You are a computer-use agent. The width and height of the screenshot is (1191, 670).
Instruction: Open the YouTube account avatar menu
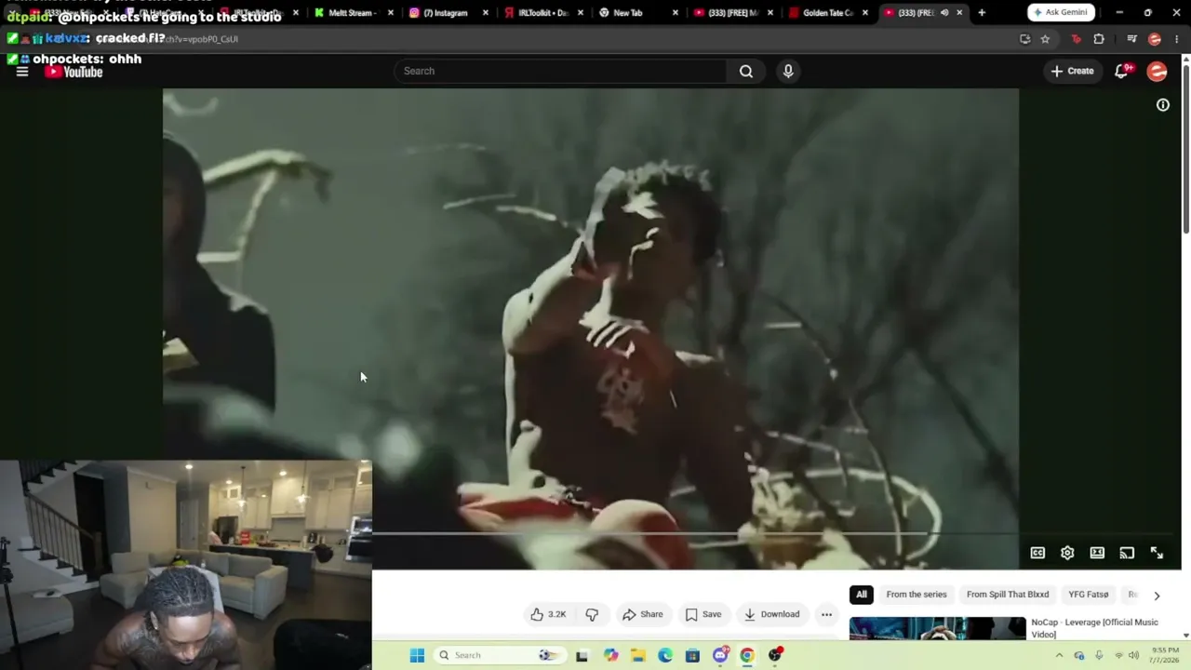point(1157,71)
